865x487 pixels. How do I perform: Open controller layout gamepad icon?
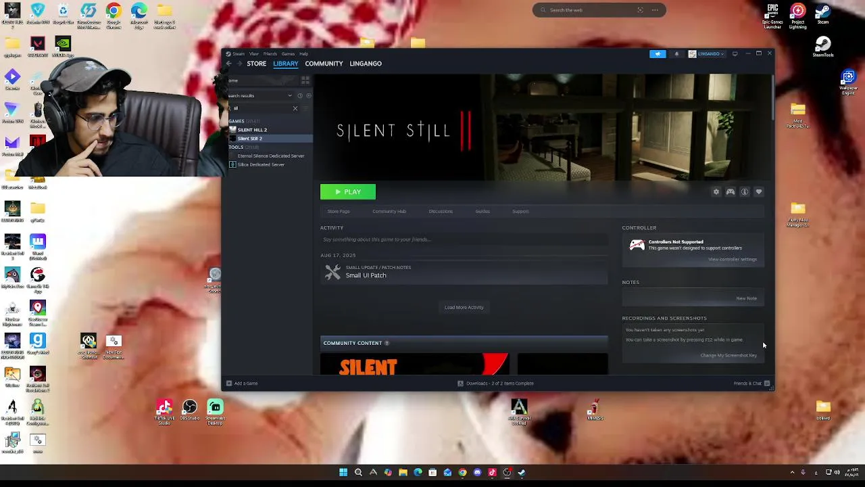731,192
